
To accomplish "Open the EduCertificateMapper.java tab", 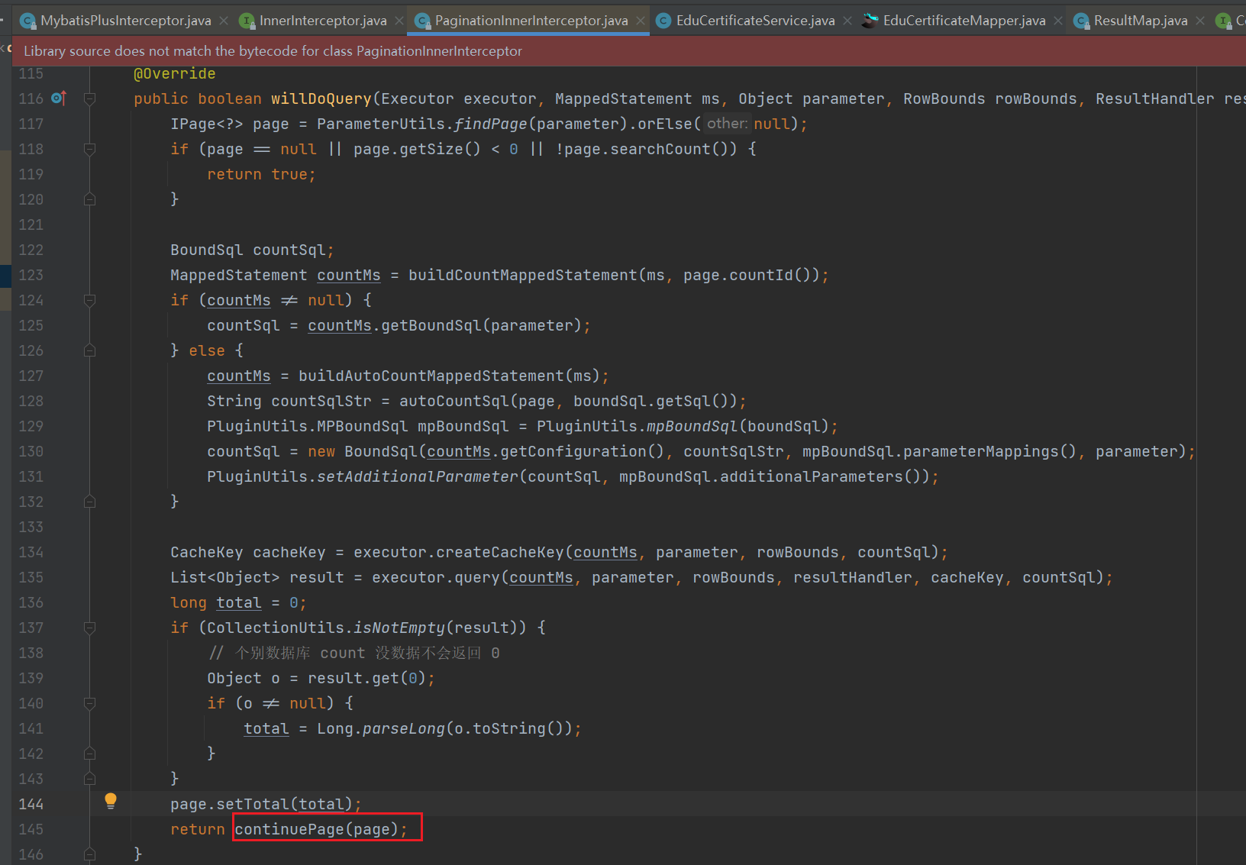I will (964, 21).
